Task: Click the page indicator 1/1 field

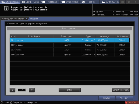Action: click(22, 90)
